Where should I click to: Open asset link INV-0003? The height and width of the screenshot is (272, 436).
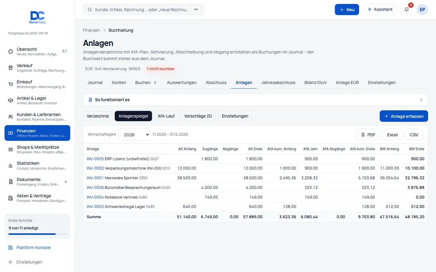(95, 206)
